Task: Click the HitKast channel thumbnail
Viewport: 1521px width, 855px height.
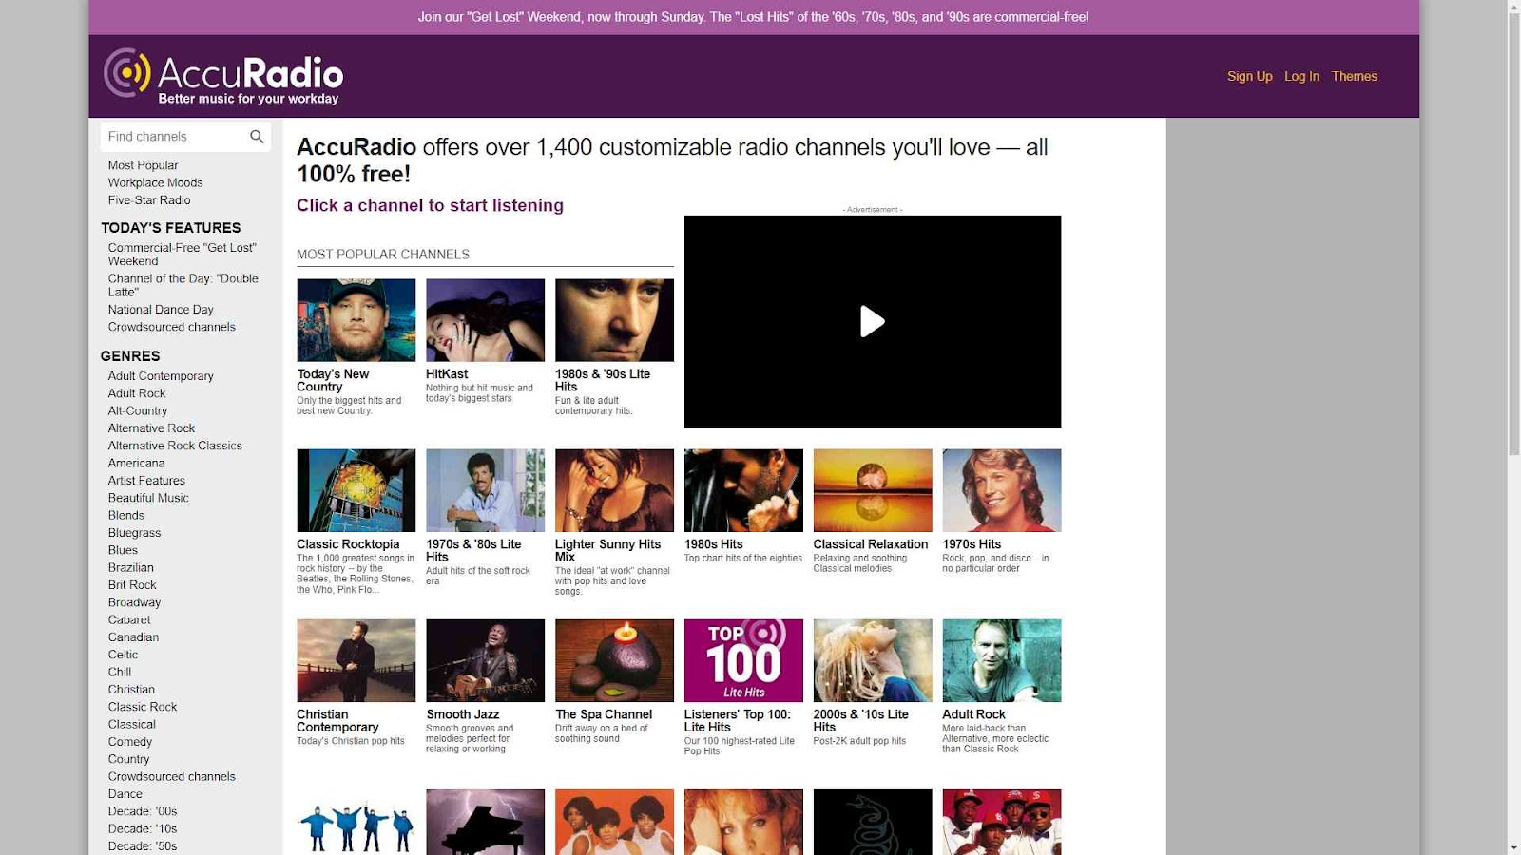Action: [x=485, y=320]
